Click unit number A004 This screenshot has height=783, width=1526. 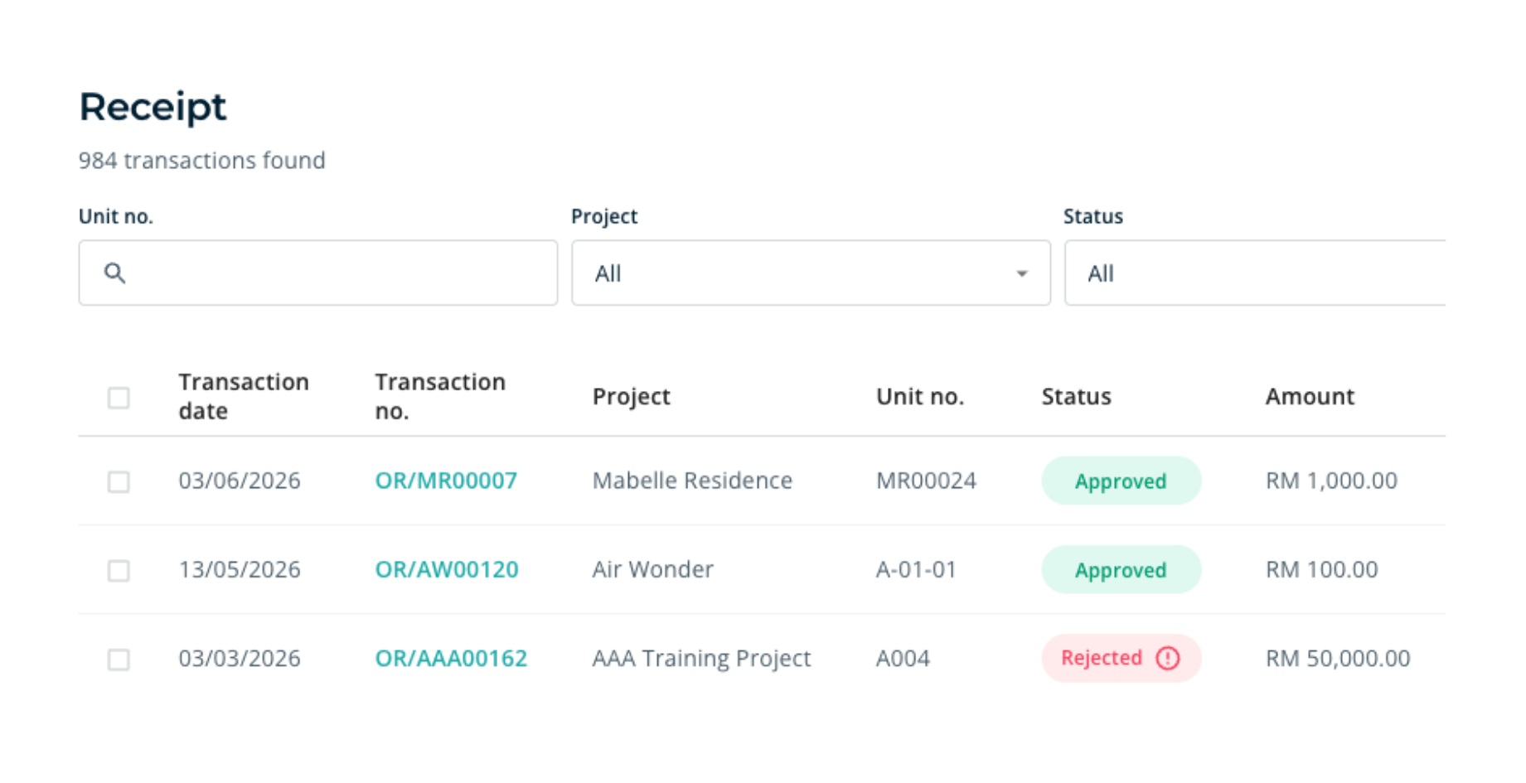pyautogui.click(x=903, y=658)
